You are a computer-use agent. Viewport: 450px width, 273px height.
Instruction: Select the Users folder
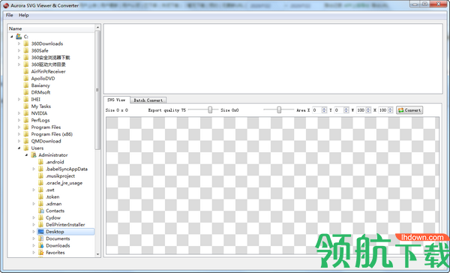37,148
